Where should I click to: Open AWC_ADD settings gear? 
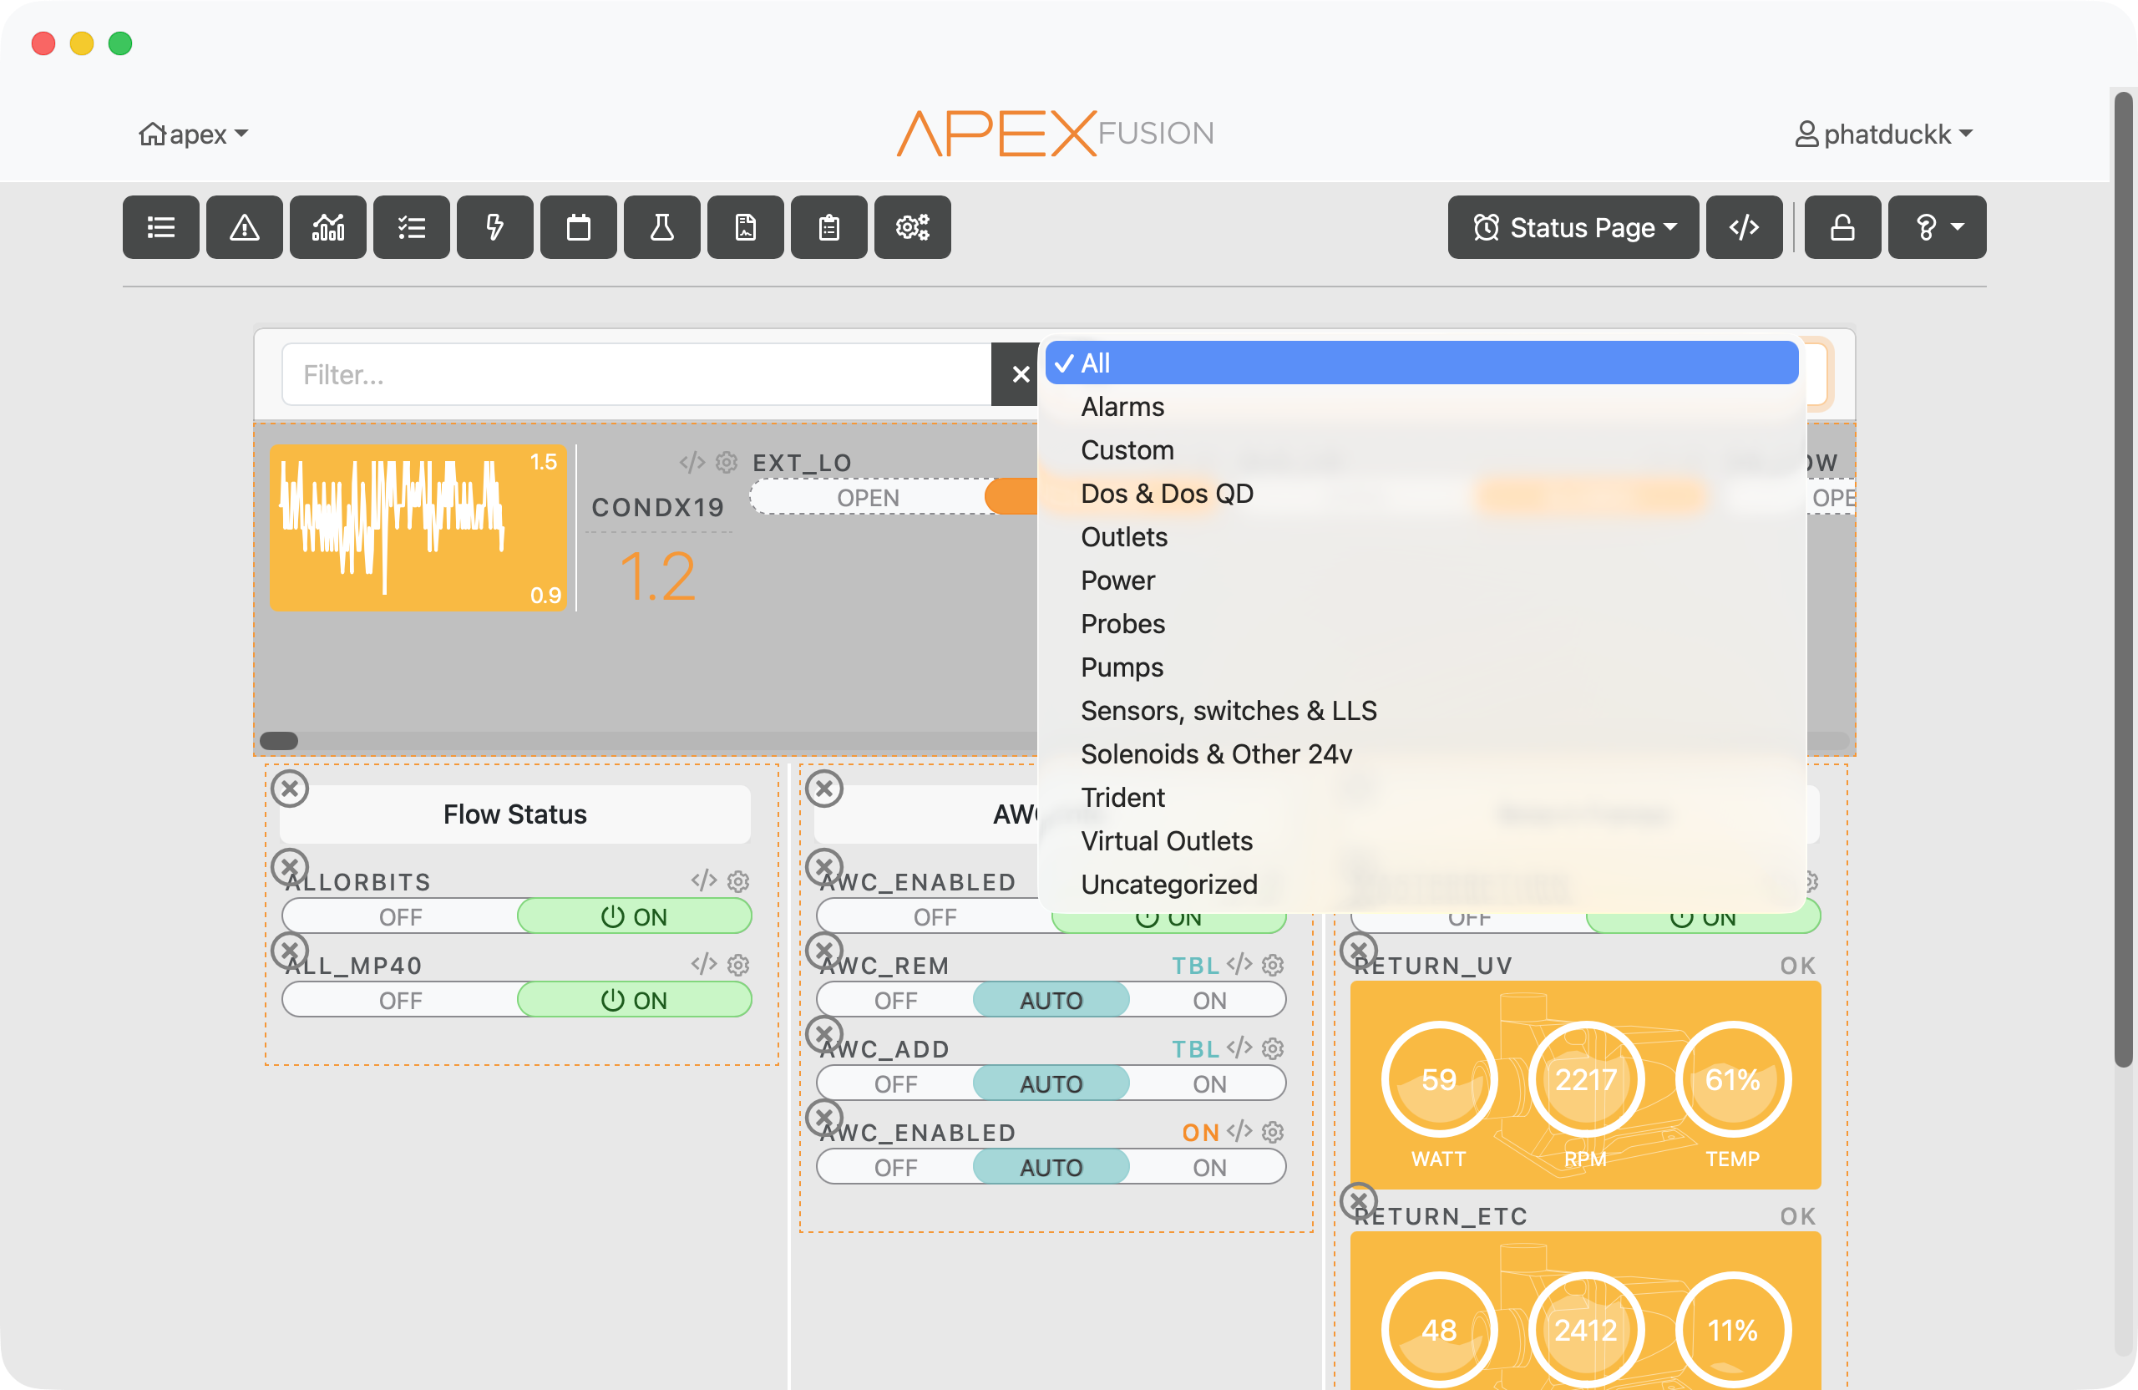tap(1273, 1048)
